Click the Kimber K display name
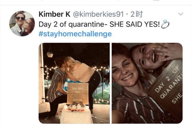192x125 pixels. [54, 14]
